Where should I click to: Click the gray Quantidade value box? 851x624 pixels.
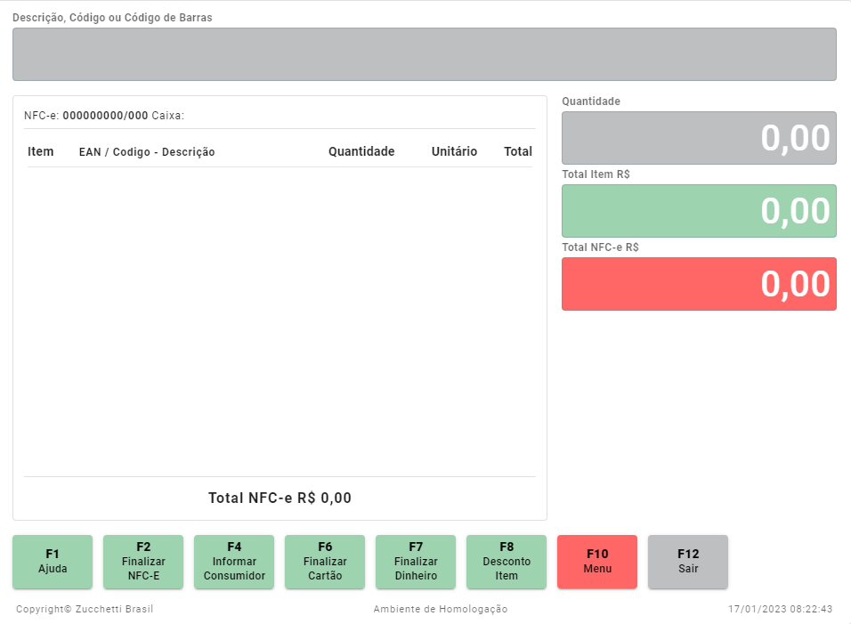click(699, 138)
